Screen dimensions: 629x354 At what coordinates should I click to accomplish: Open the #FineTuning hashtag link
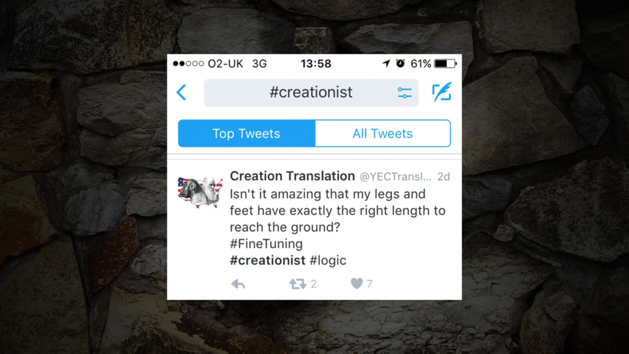[x=267, y=243]
